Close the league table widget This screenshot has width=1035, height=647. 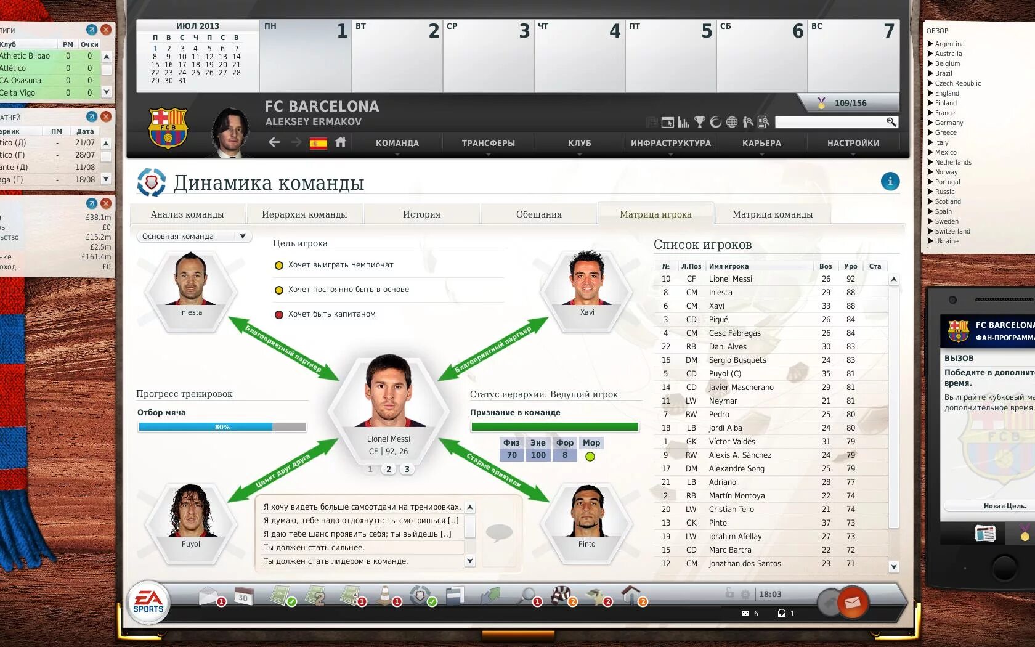point(106,30)
